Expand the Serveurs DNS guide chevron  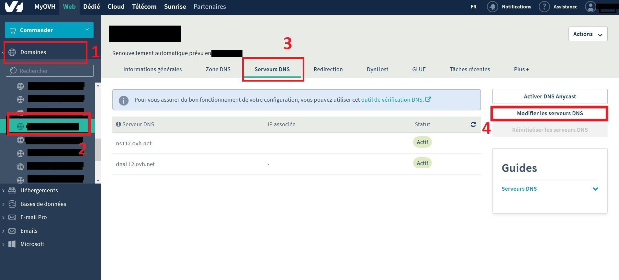pos(595,189)
